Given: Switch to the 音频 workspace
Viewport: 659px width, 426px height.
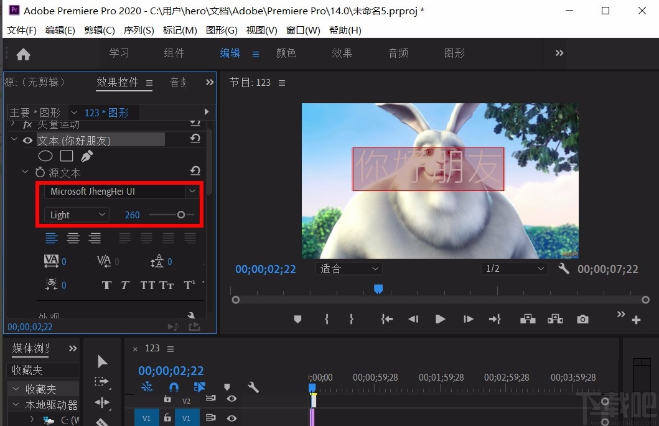Looking at the screenshot, I should click(x=398, y=53).
